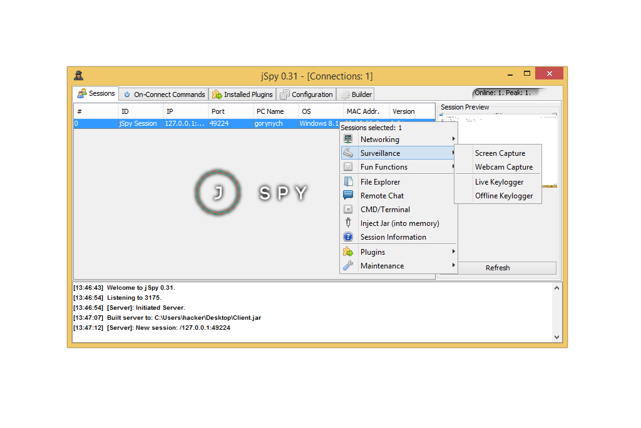Switch to On-Connect Commands tab

point(164,94)
